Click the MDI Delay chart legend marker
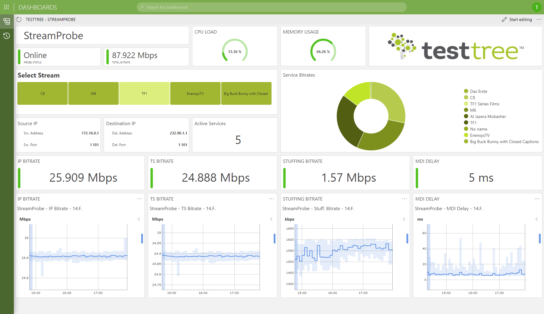Screen dimensions: 544x314 click(540, 239)
